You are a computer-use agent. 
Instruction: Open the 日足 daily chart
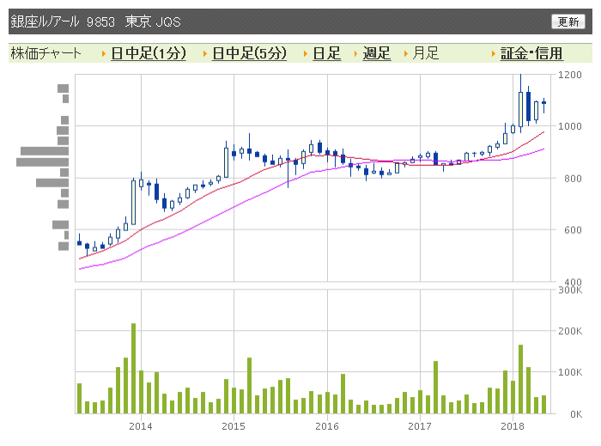point(326,53)
